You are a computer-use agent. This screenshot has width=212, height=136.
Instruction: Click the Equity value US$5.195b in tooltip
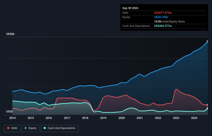pos(161,17)
